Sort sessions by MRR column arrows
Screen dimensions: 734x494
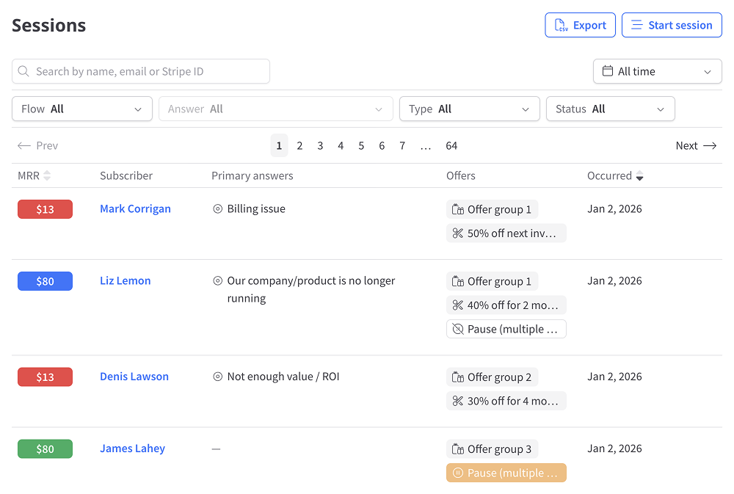point(47,176)
